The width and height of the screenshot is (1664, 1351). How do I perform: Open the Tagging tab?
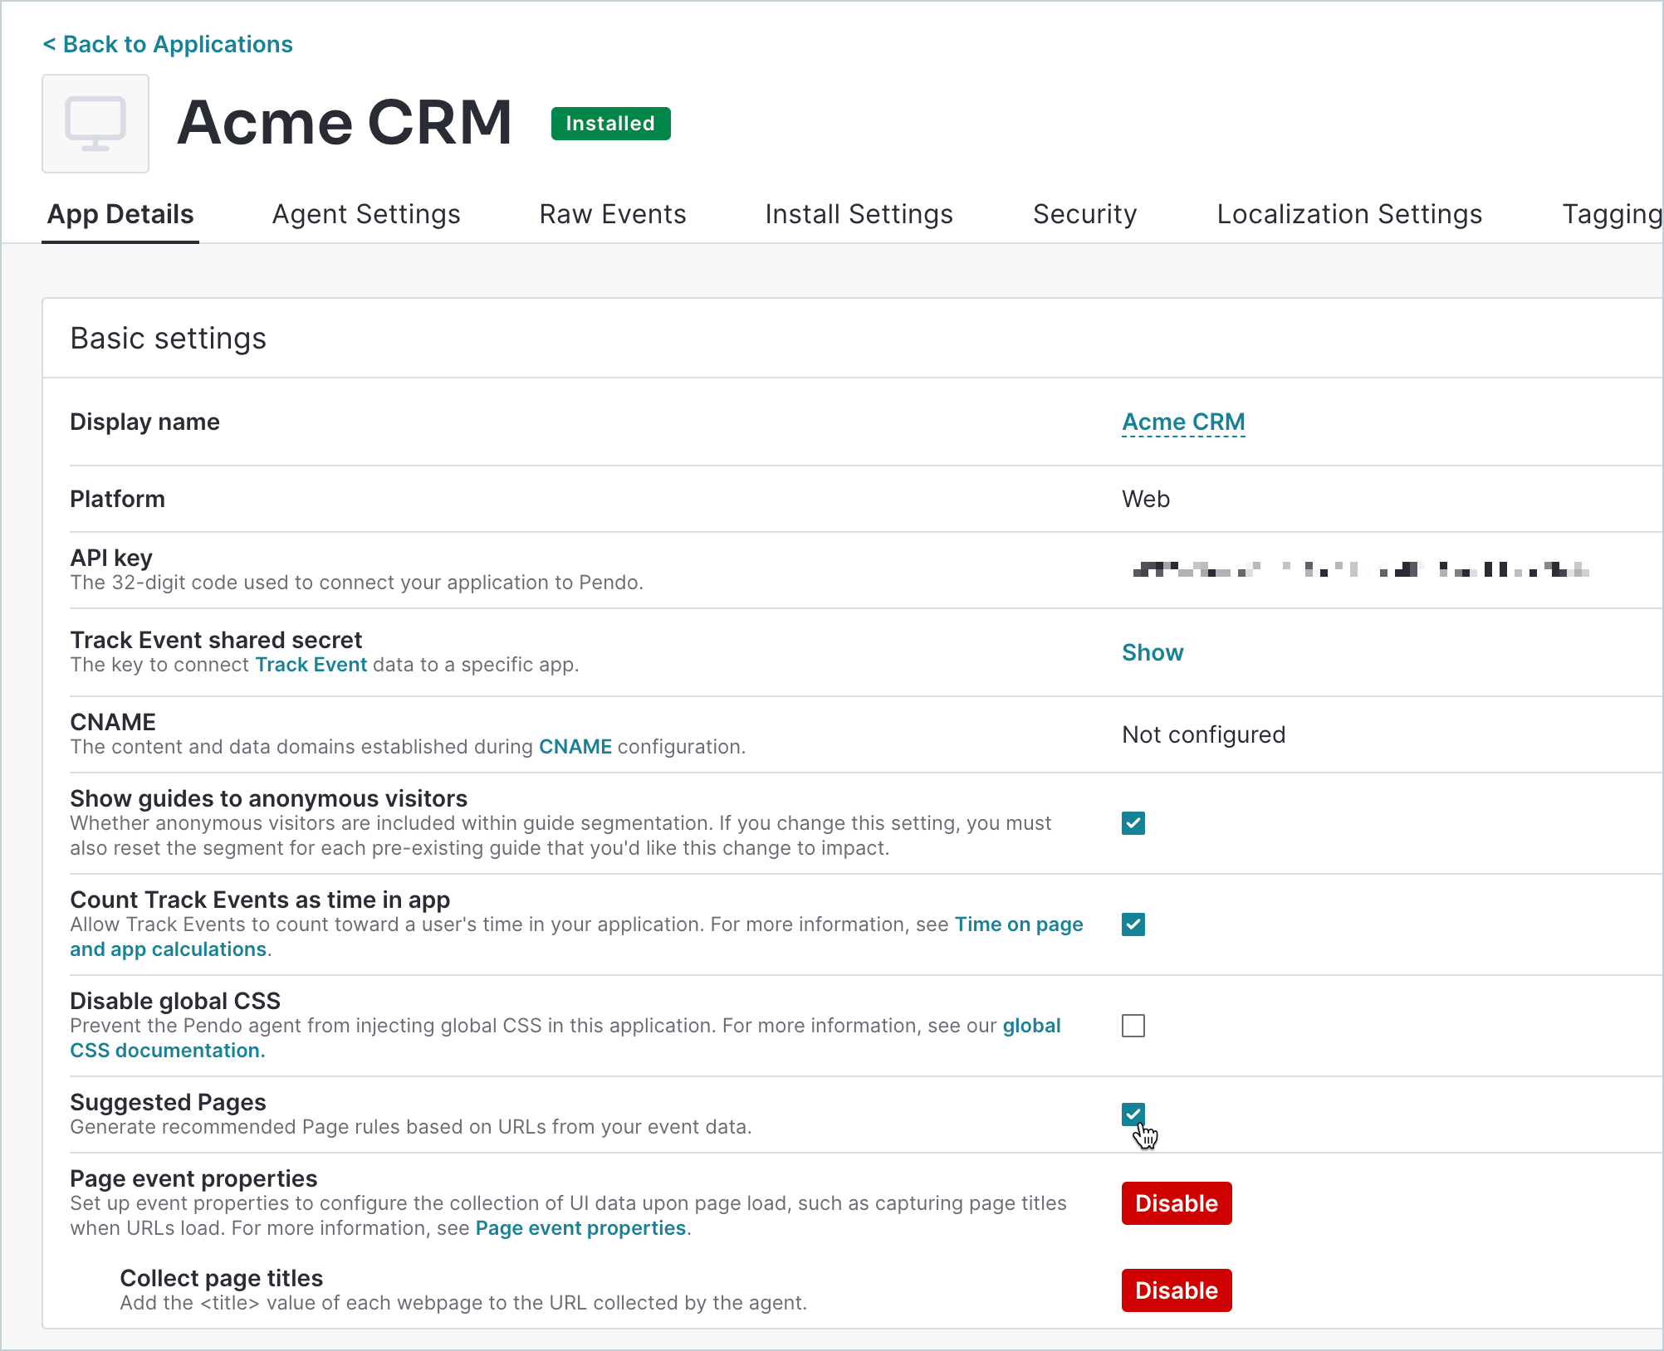pyautogui.click(x=1613, y=214)
